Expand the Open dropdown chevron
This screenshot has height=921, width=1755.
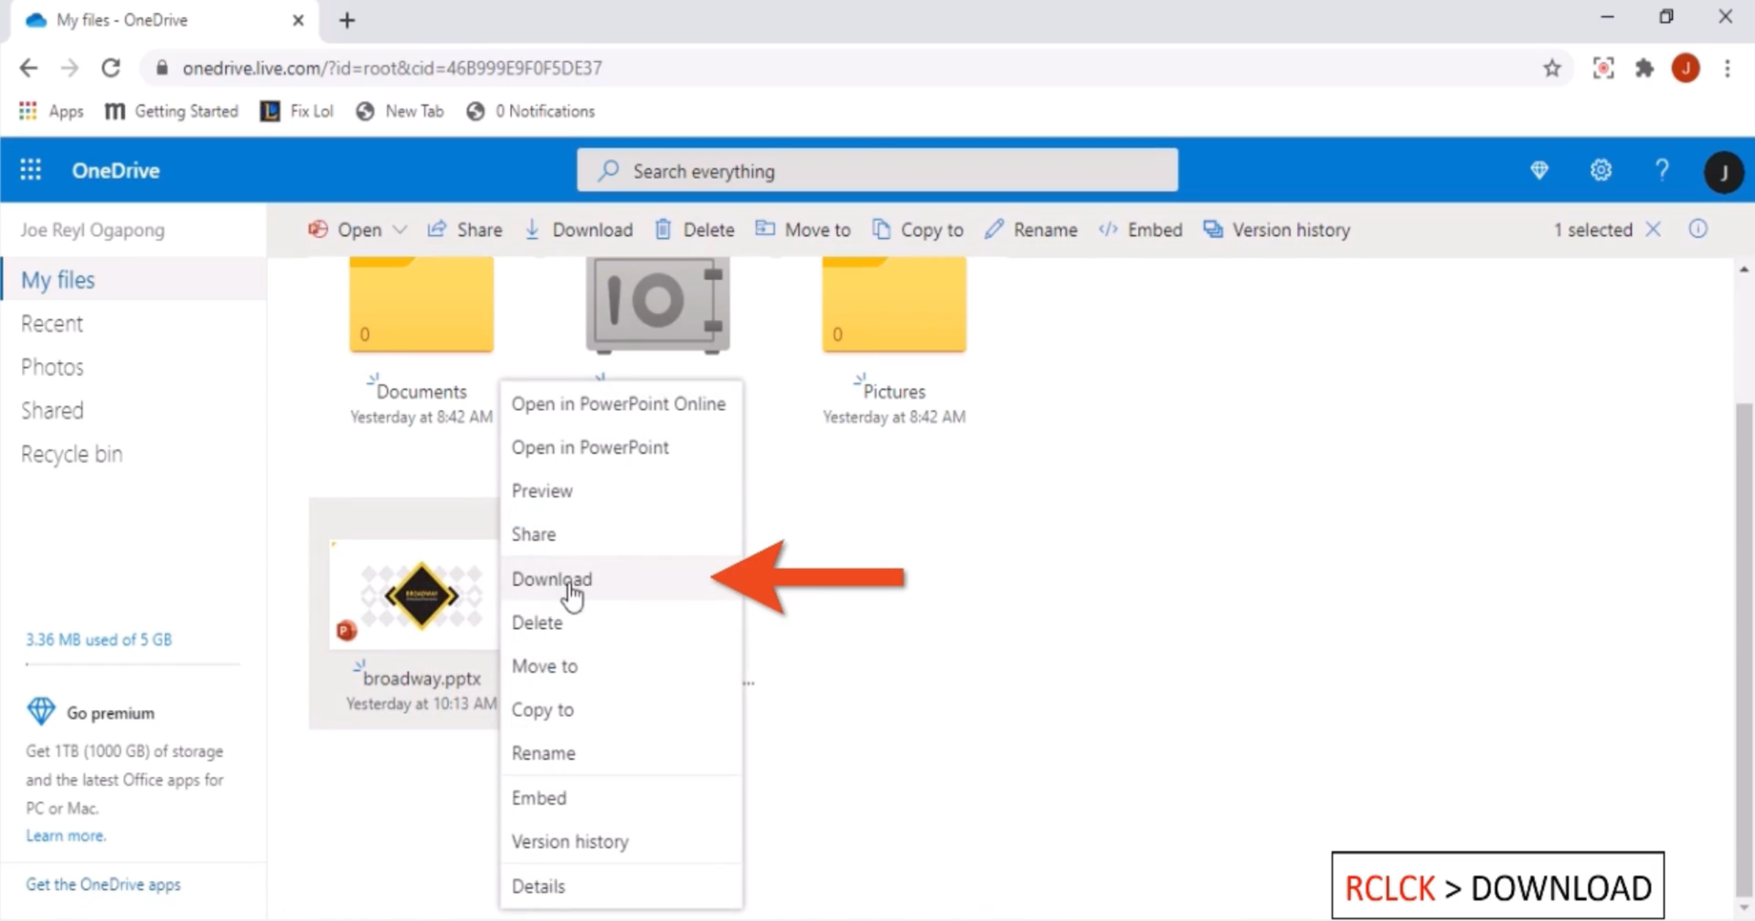[x=401, y=229]
